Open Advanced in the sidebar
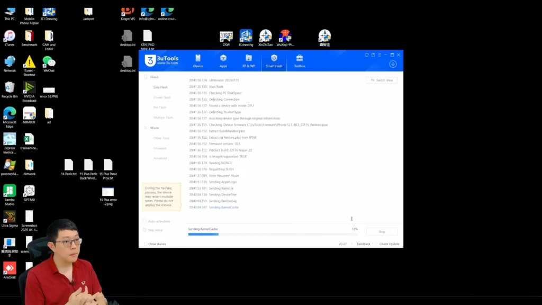Viewport: 542px width, 305px height. (x=160, y=158)
